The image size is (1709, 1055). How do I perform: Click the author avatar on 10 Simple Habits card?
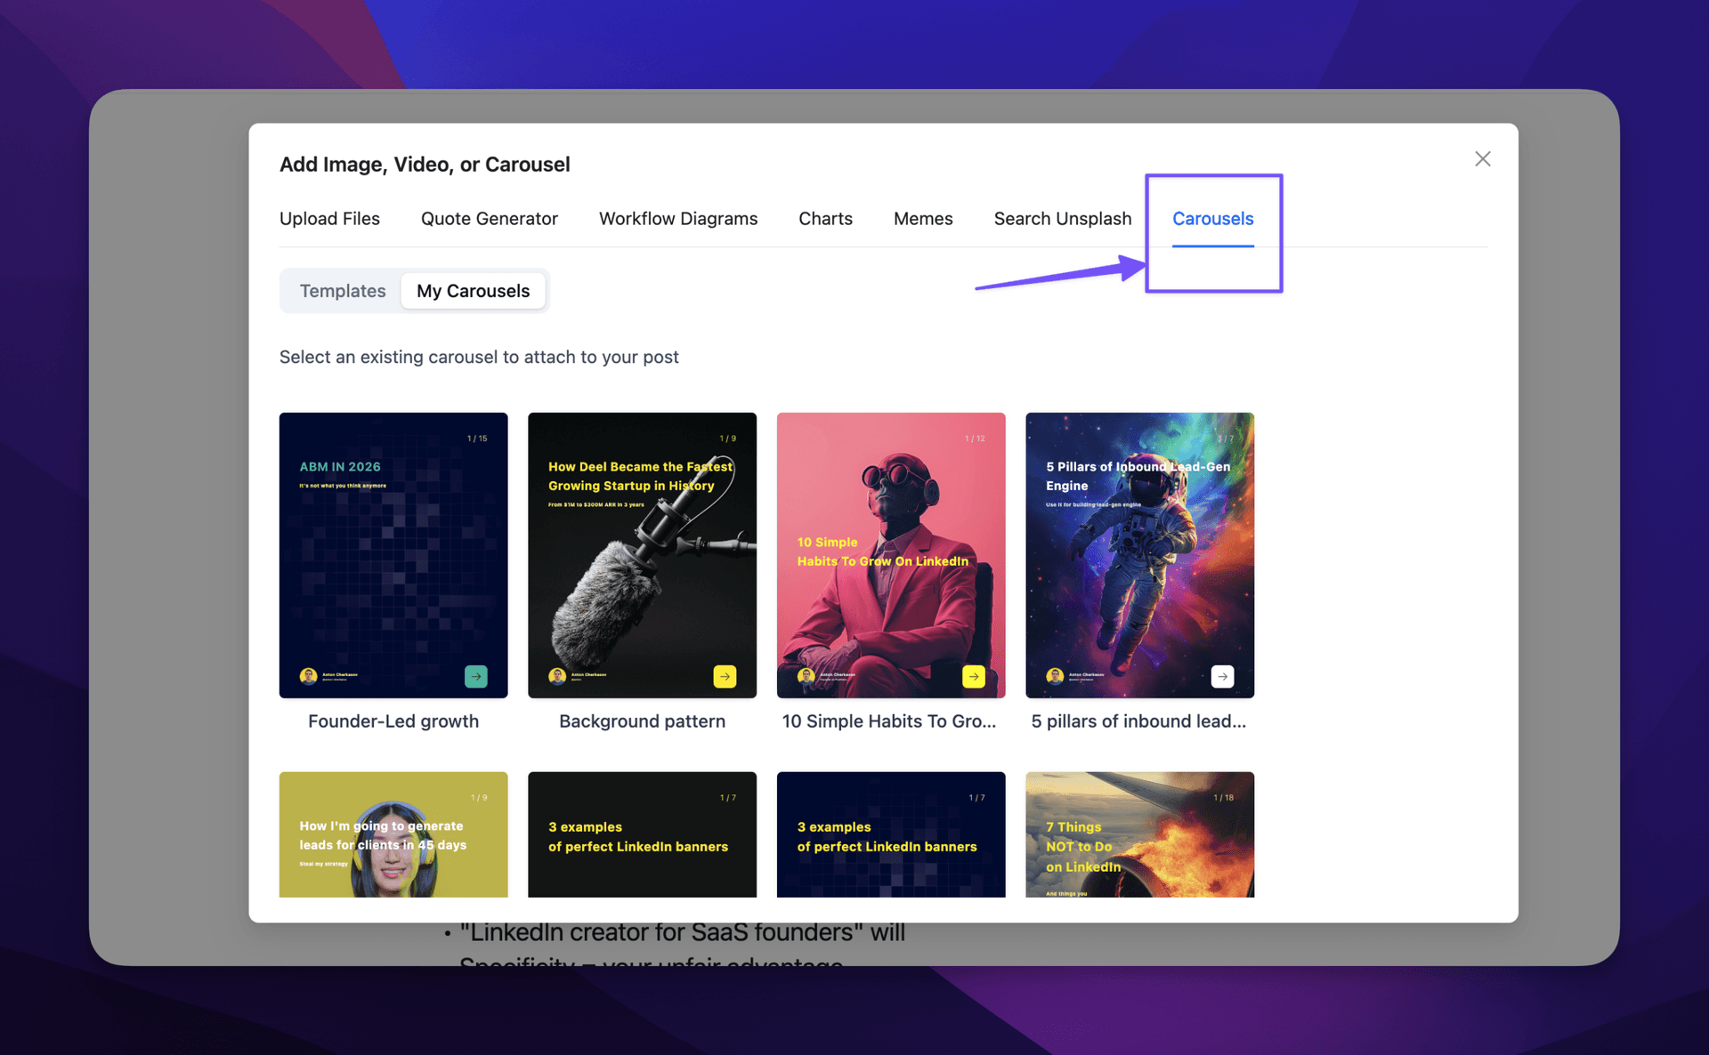coord(806,675)
